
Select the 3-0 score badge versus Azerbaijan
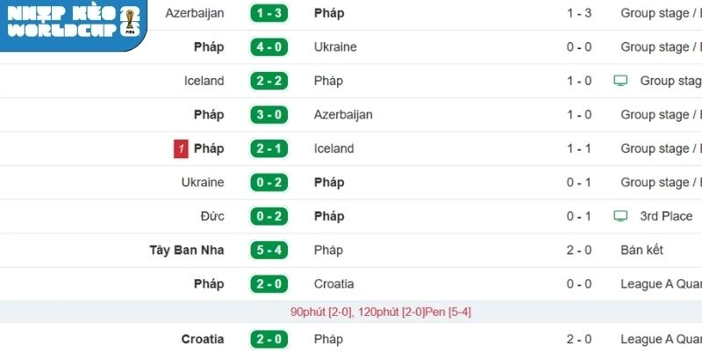click(x=269, y=115)
